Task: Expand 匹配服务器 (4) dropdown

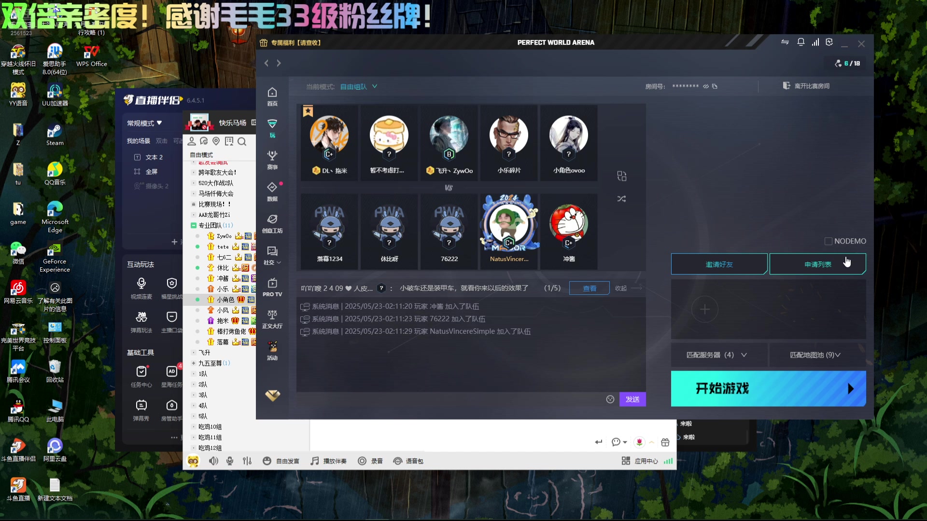Action: coord(718,355)
